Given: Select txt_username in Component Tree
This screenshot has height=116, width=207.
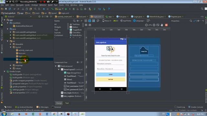Looking at the screenshot, I should pos(74,86).
